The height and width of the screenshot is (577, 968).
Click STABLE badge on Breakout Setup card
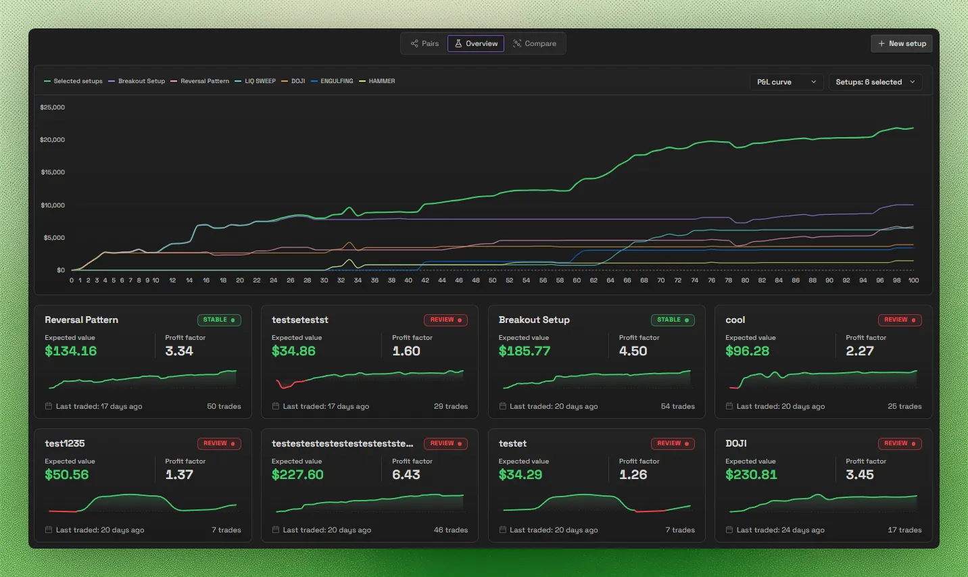click(x=673, y=320)
